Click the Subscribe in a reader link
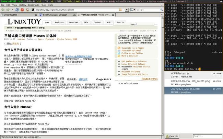 point(133,48)
